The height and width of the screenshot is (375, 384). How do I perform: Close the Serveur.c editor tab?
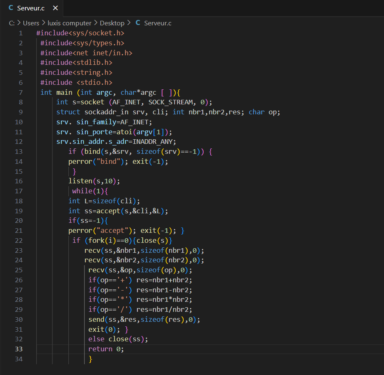(55, 8)
